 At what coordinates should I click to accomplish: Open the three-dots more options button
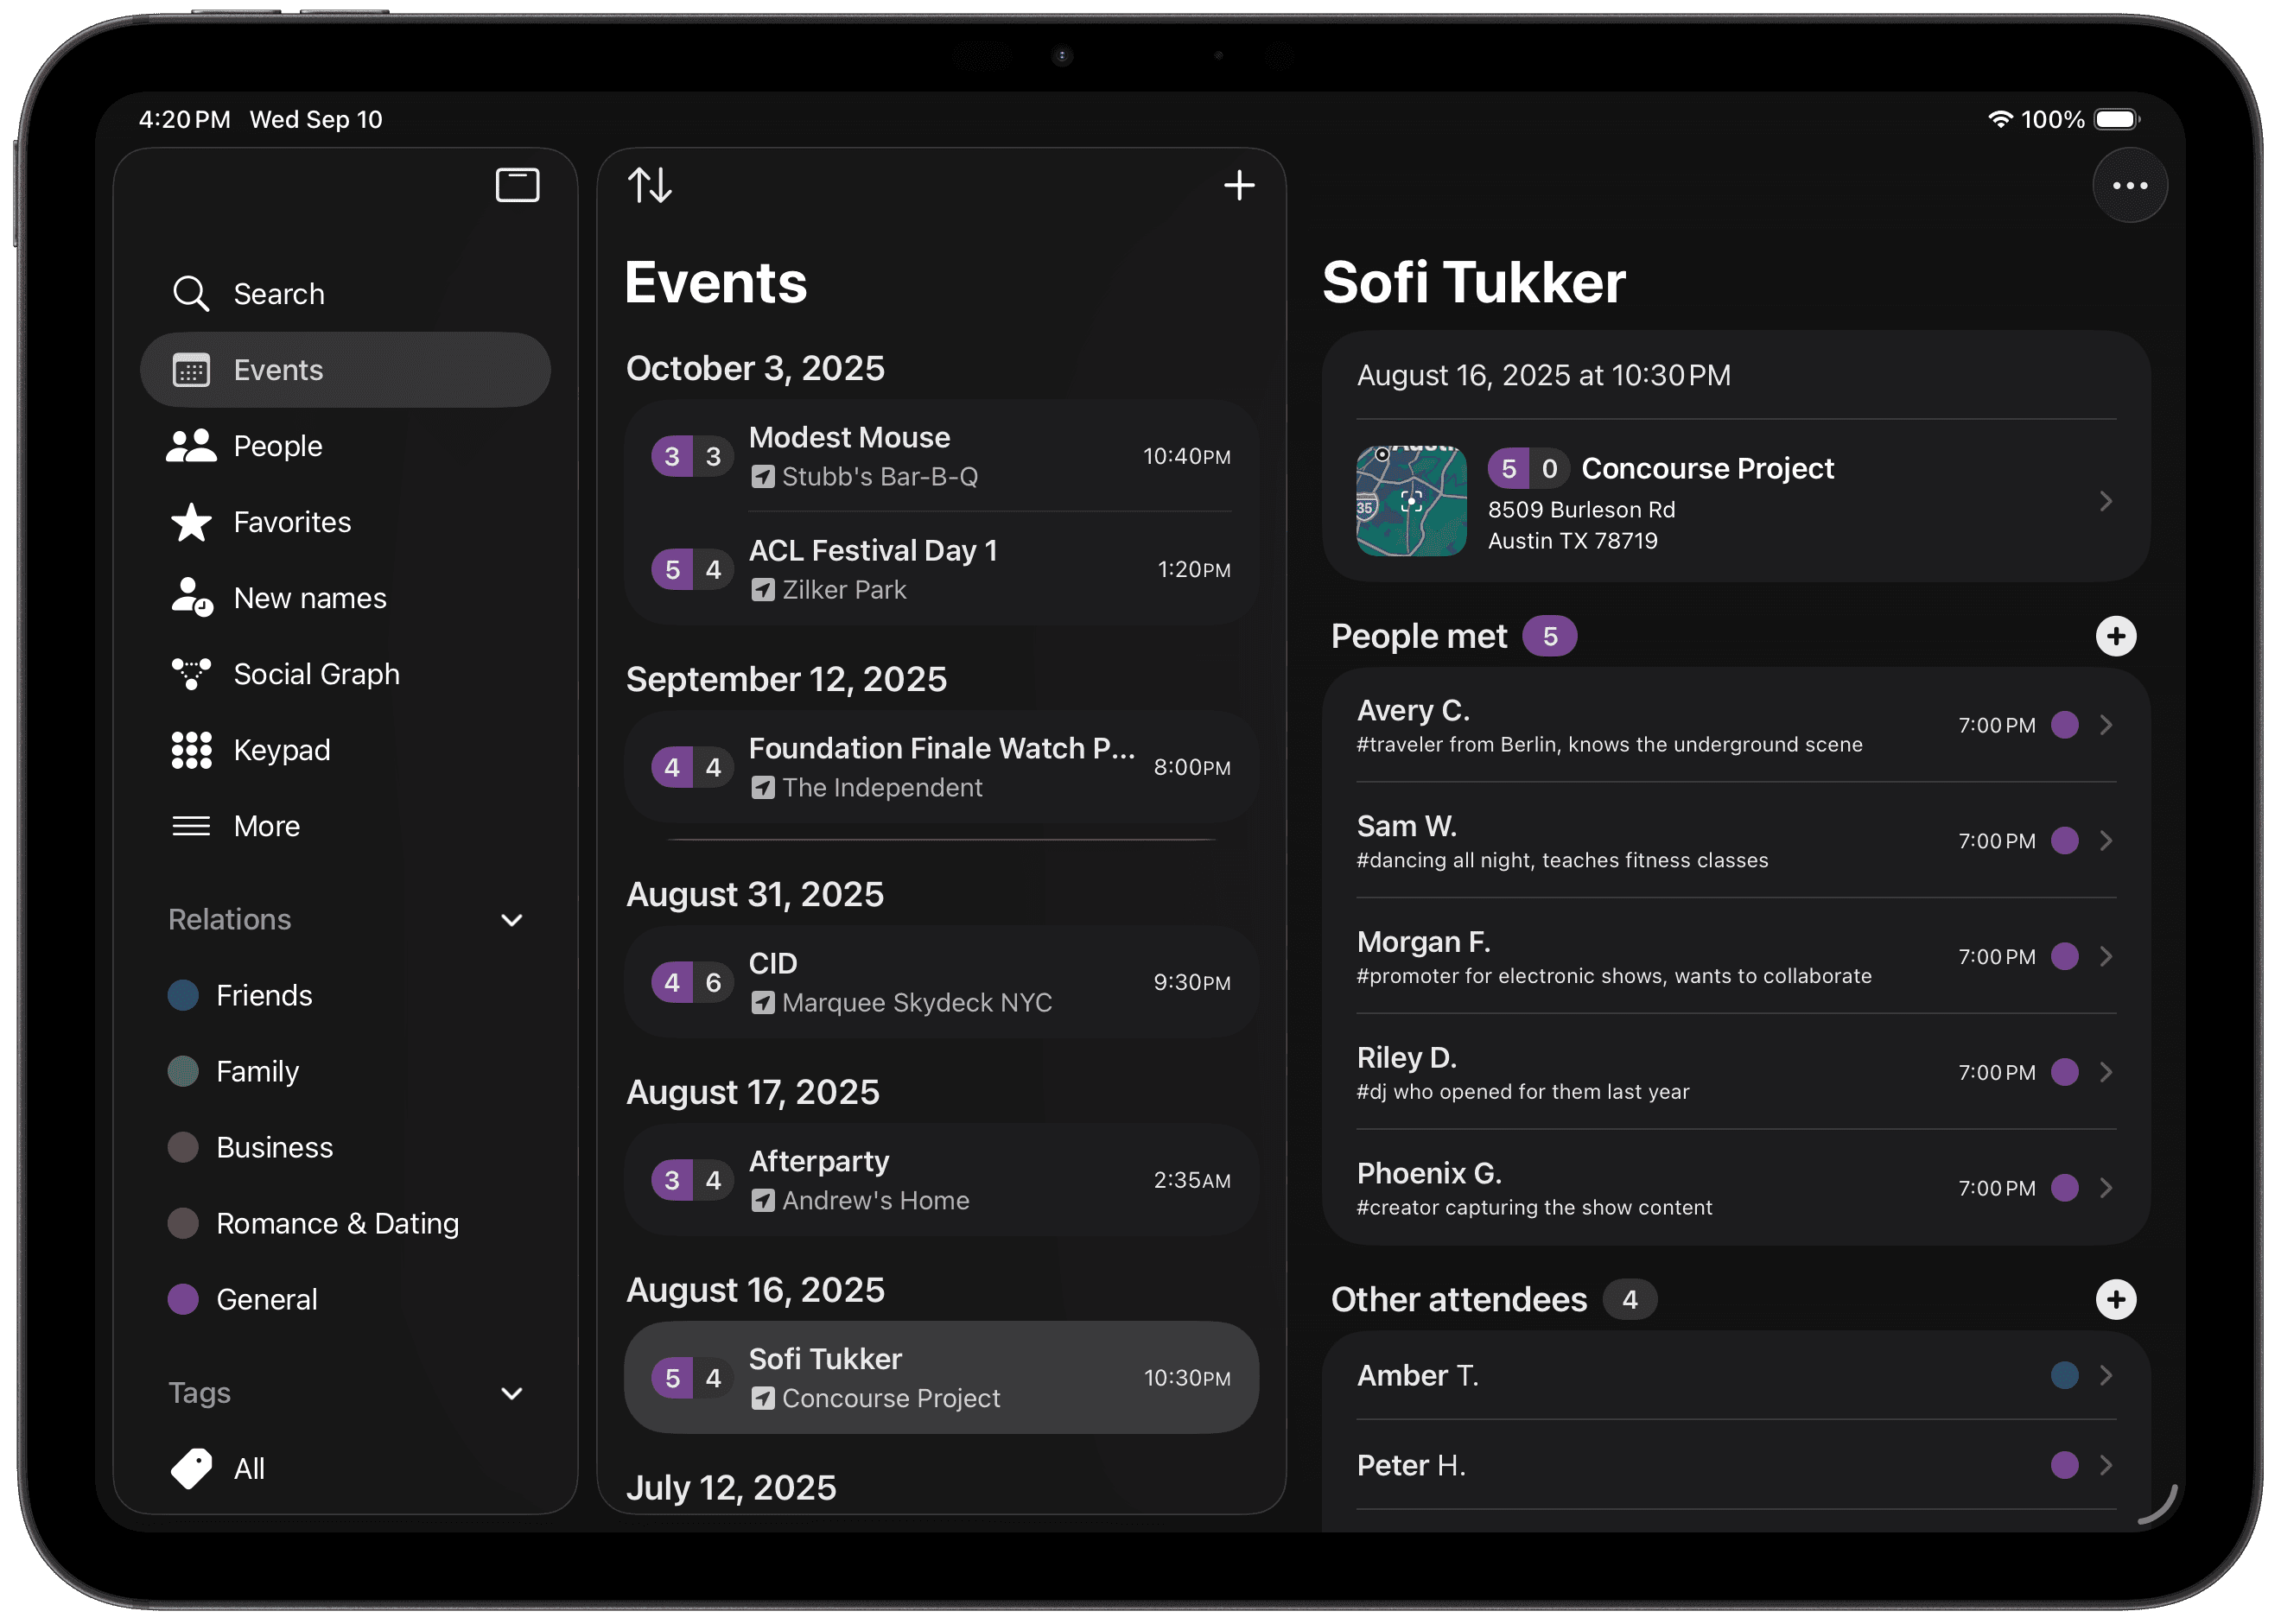2129,185
